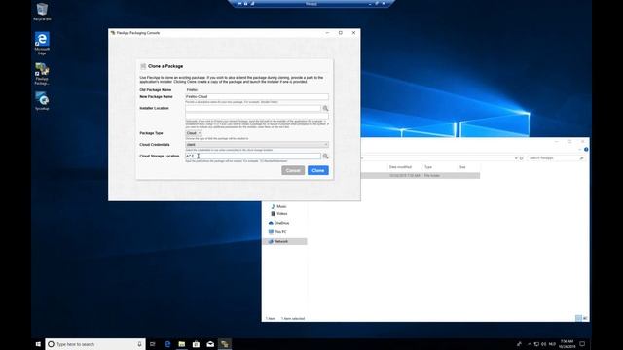Screen dimensions: 623x350
Task: Click the taskbar microphone icon
Action: click(139, 344)
